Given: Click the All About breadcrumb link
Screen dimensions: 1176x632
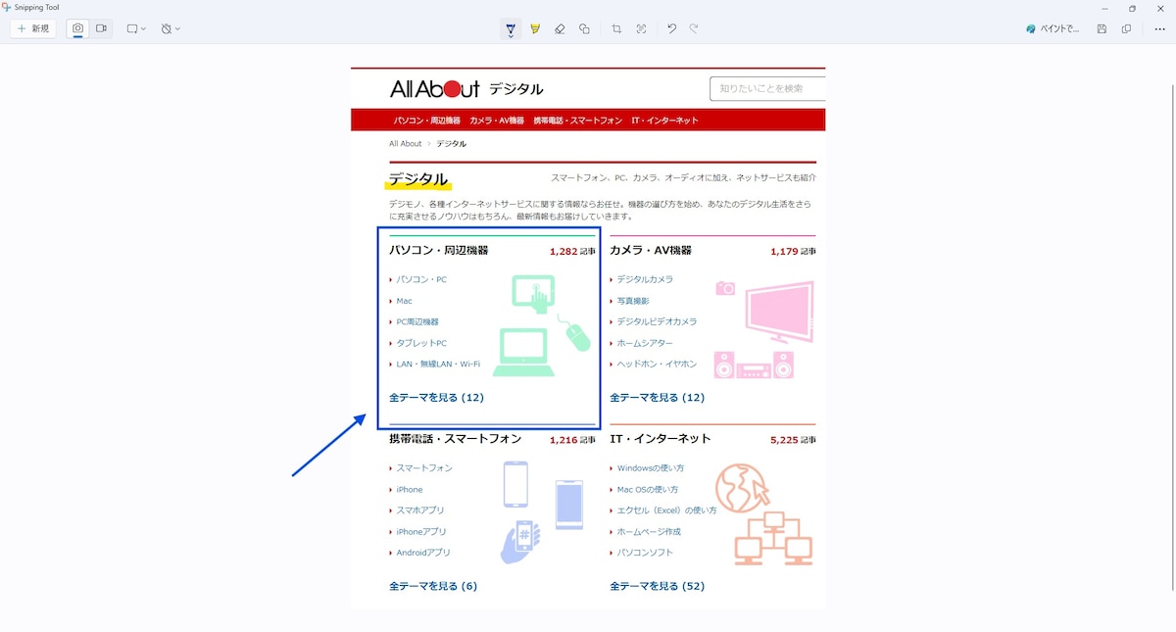Looking at the screenshot, I should [405, 144].
